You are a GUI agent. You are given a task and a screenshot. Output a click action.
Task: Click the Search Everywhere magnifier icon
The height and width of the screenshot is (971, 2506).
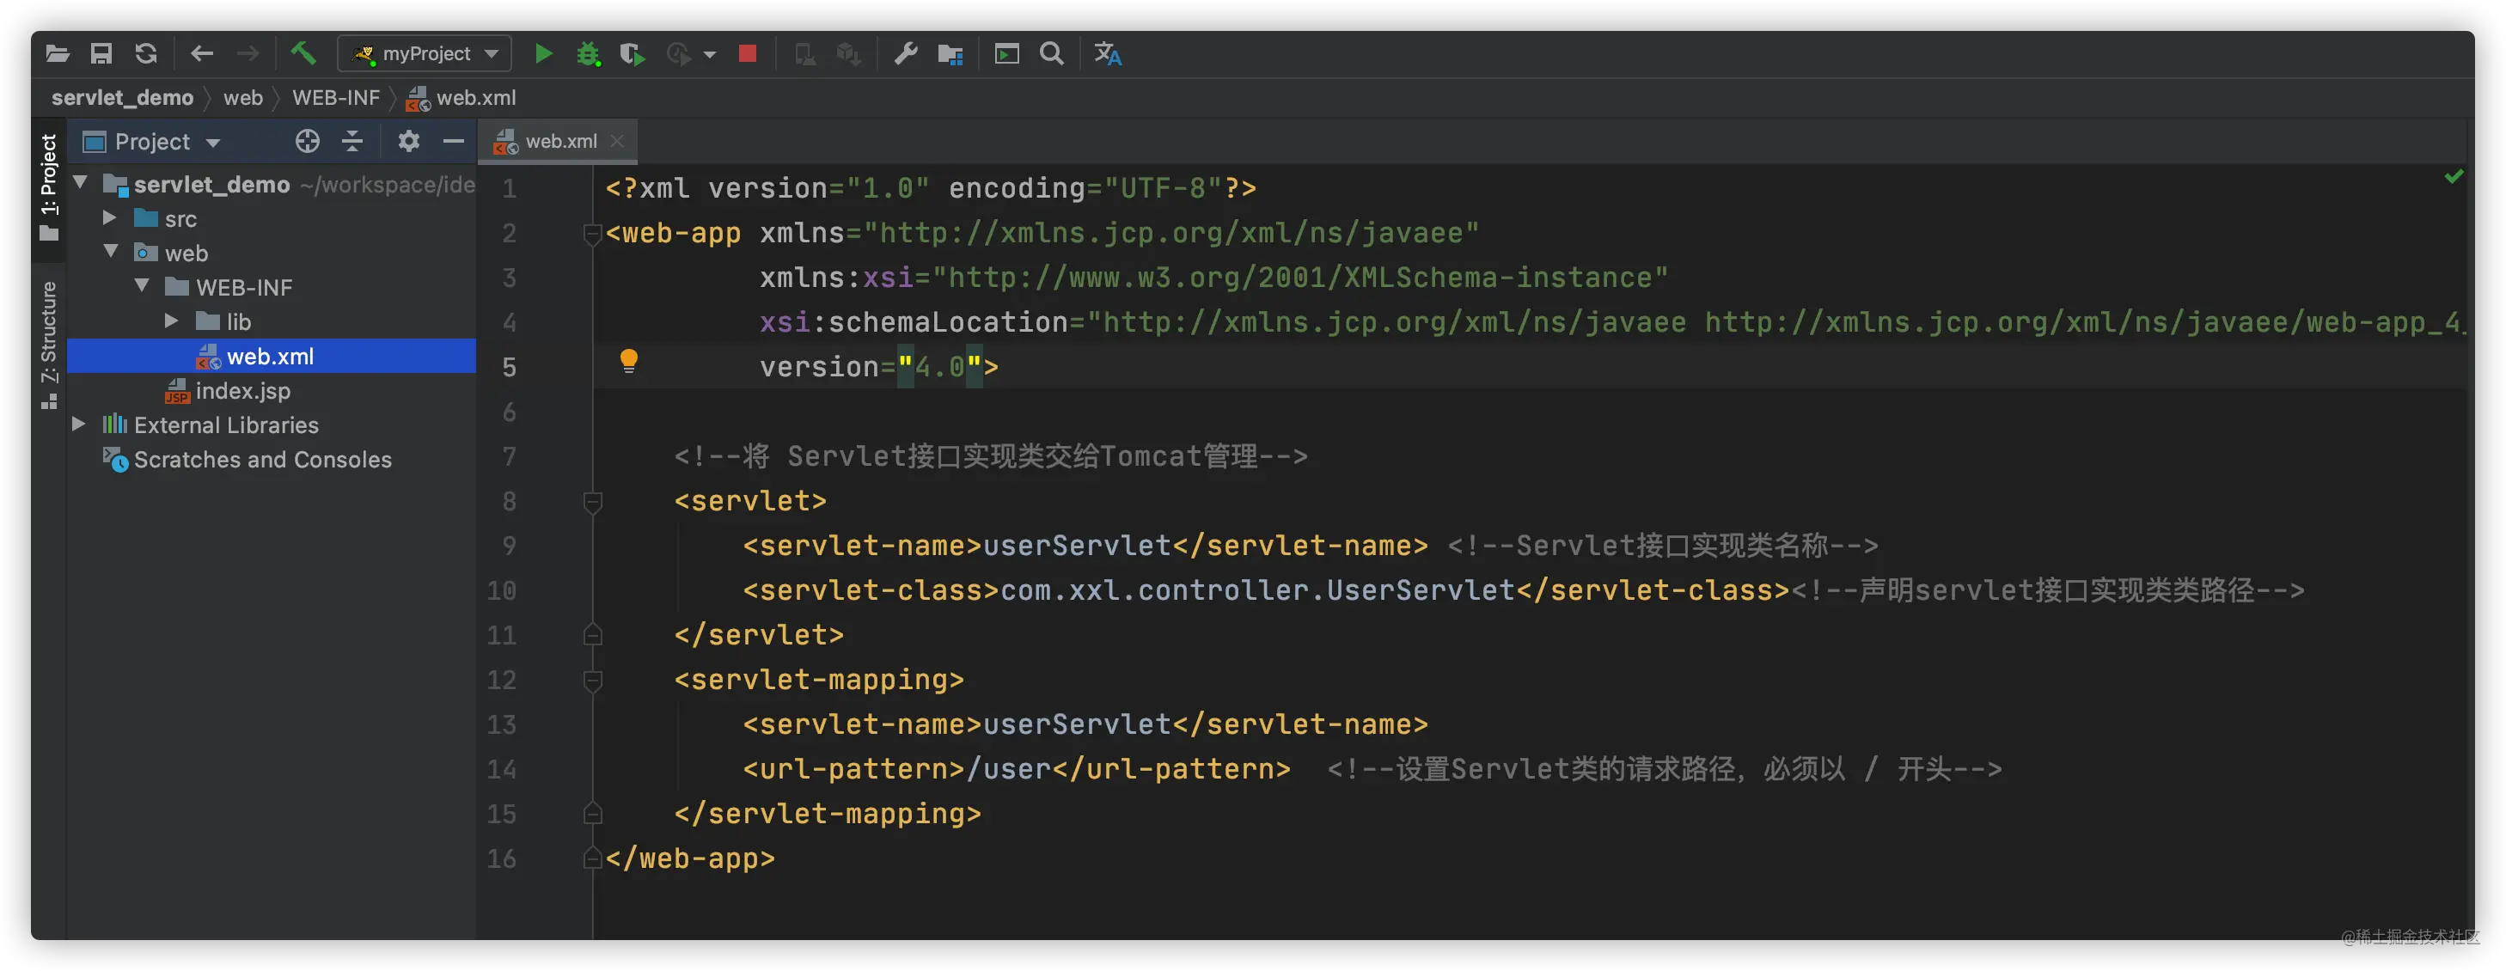coord(1052,53)
